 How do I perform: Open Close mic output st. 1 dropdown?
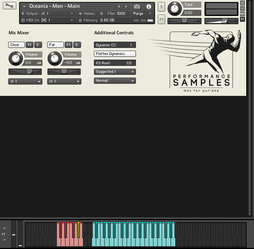pos(25,81)
